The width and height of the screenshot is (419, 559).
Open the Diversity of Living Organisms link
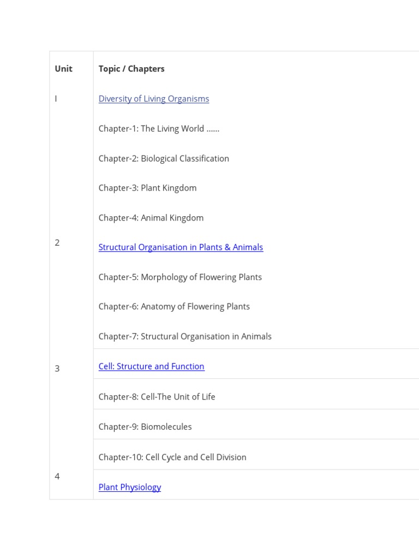153,99
